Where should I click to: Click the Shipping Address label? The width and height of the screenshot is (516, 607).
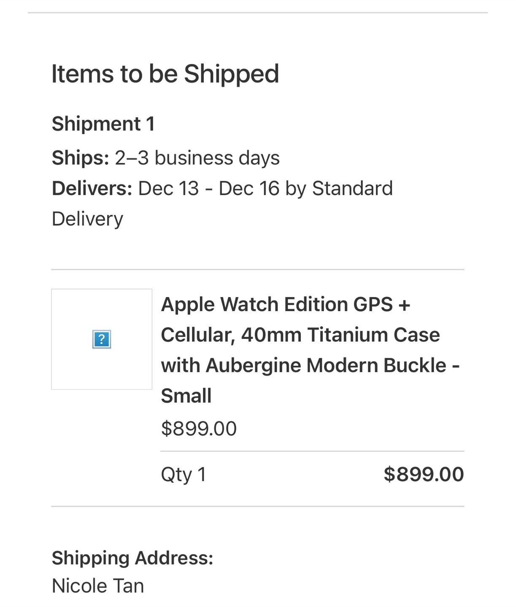(132, 558)
